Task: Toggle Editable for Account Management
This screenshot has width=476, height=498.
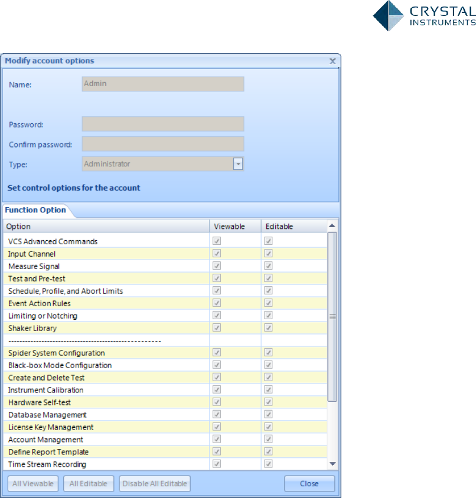Action: 268,439
